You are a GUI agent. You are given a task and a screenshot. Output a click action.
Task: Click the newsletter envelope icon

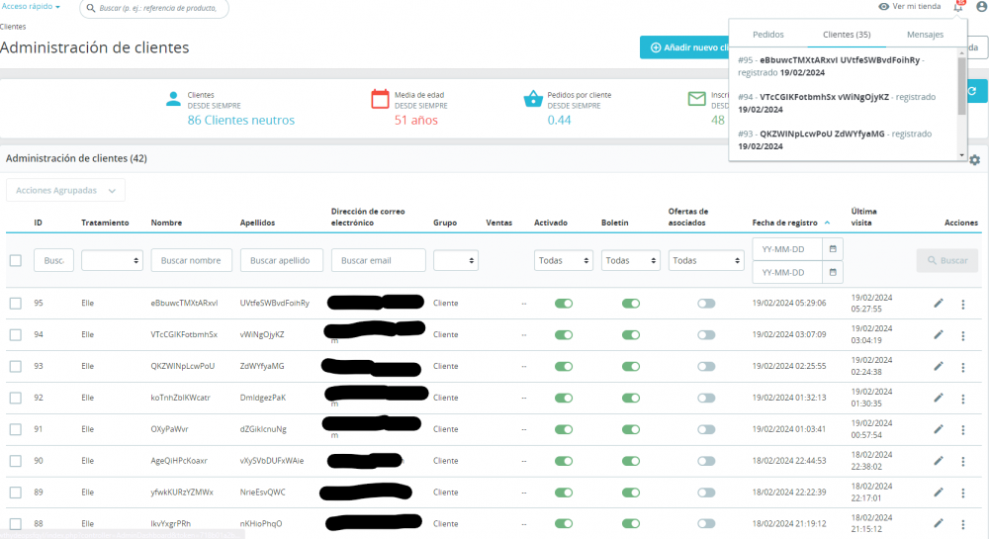[x=696, y=99]
